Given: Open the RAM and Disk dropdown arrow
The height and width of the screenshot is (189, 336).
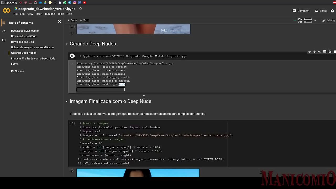Looking at the screenshot, I should [x=315, y=20].
